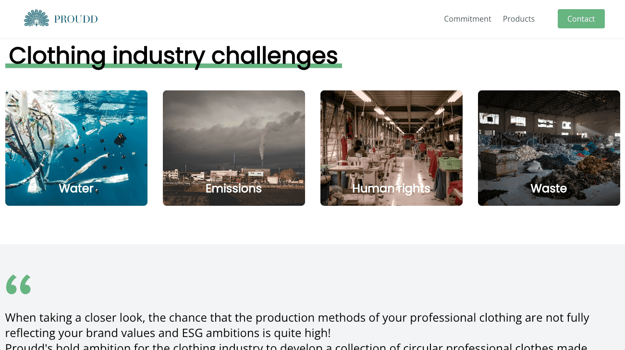This screenshot has height=350, width=625.
Task: View the Human rights factory image
Action: 392,139
